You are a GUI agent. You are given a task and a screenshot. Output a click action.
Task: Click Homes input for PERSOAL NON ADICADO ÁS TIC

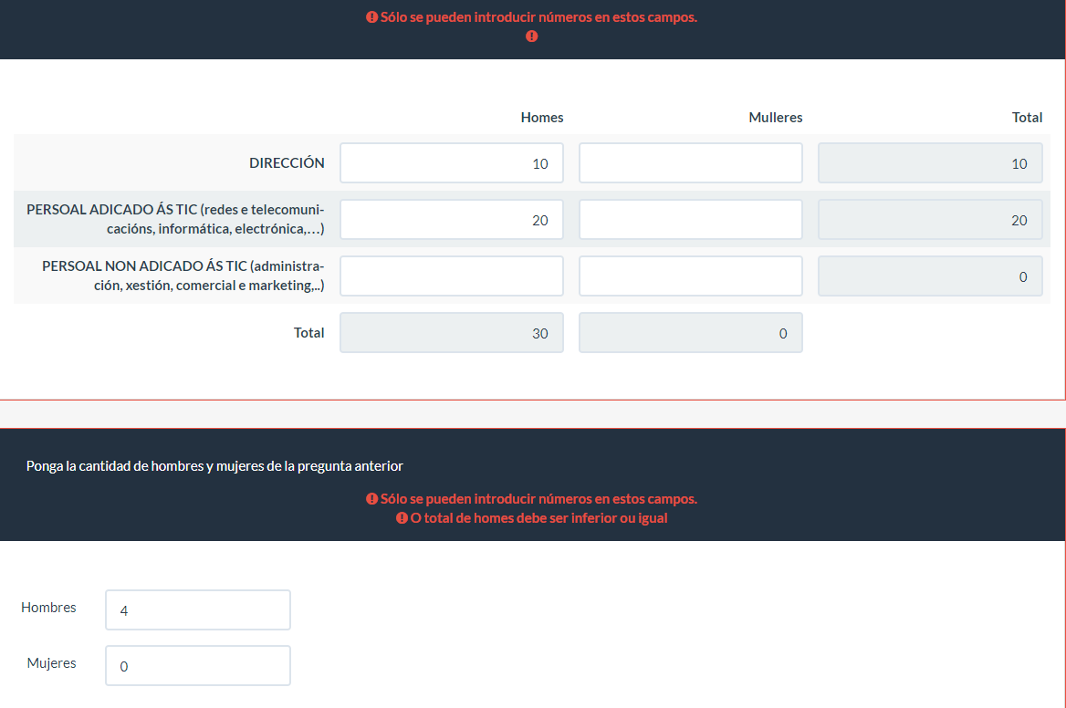451,276
